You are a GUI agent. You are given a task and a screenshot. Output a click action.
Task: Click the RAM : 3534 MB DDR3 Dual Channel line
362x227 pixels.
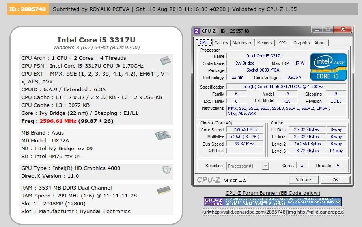(67, 188)
